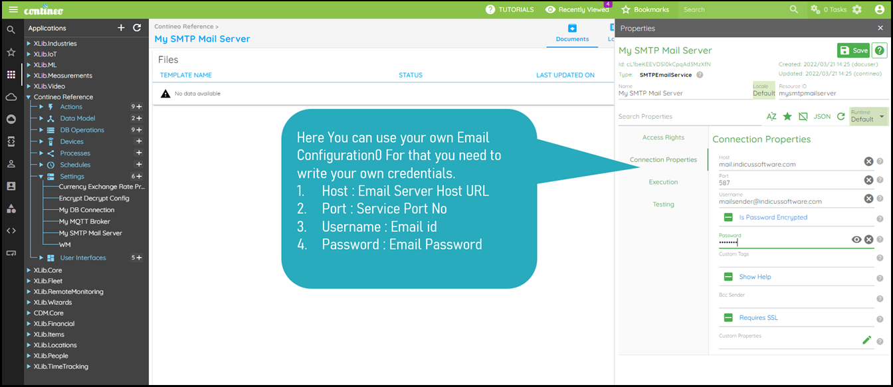
Task: Add a new item under Schedules
Action: 139,165
